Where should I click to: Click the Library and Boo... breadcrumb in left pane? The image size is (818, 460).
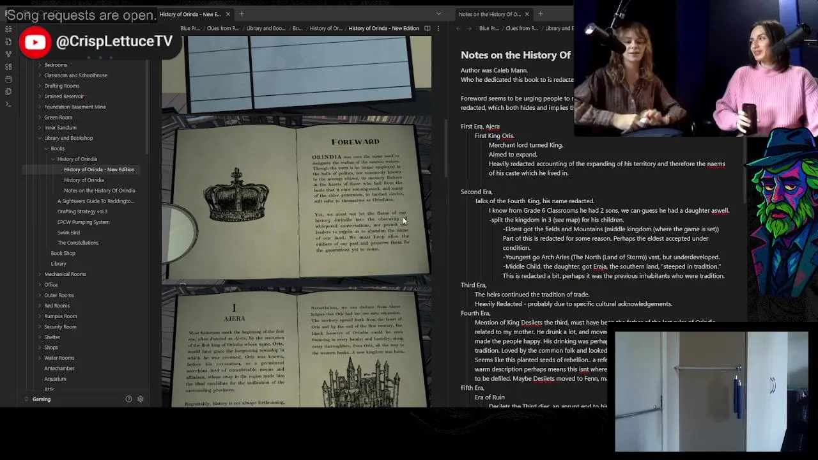266,28
